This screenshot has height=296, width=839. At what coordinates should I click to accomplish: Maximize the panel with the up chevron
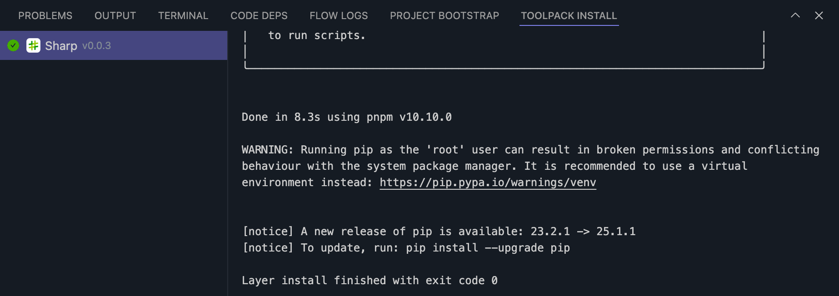[795, 15]
